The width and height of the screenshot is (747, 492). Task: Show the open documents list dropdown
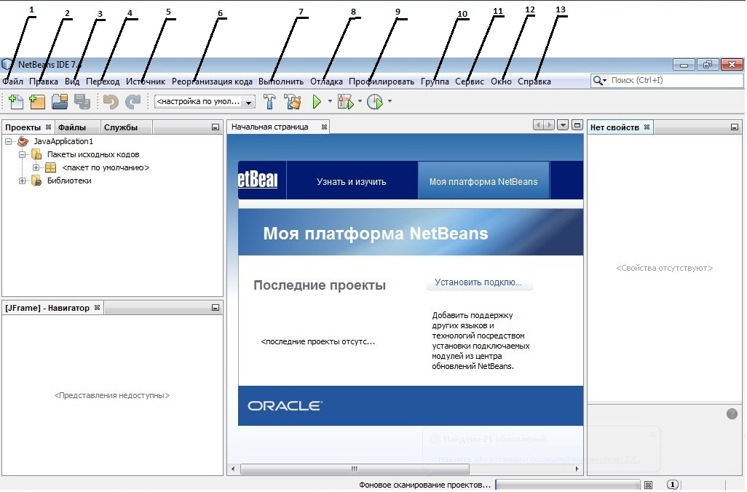563,125
